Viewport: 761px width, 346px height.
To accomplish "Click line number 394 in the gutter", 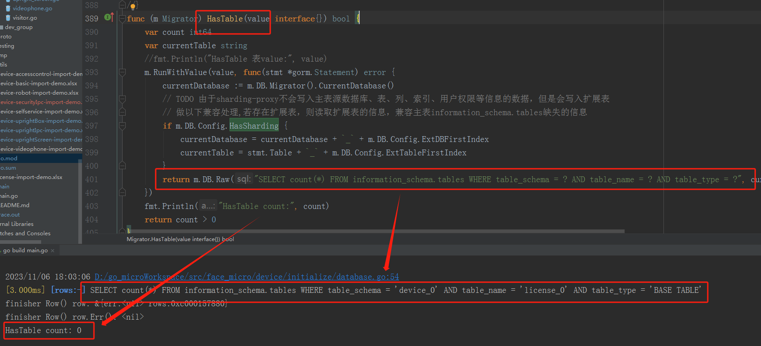I will [92, 85].
